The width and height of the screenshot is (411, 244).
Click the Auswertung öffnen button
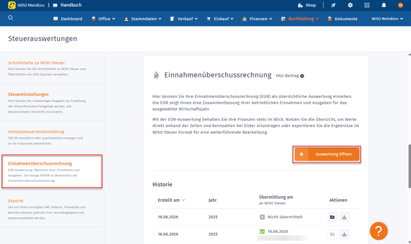point(326,154)
